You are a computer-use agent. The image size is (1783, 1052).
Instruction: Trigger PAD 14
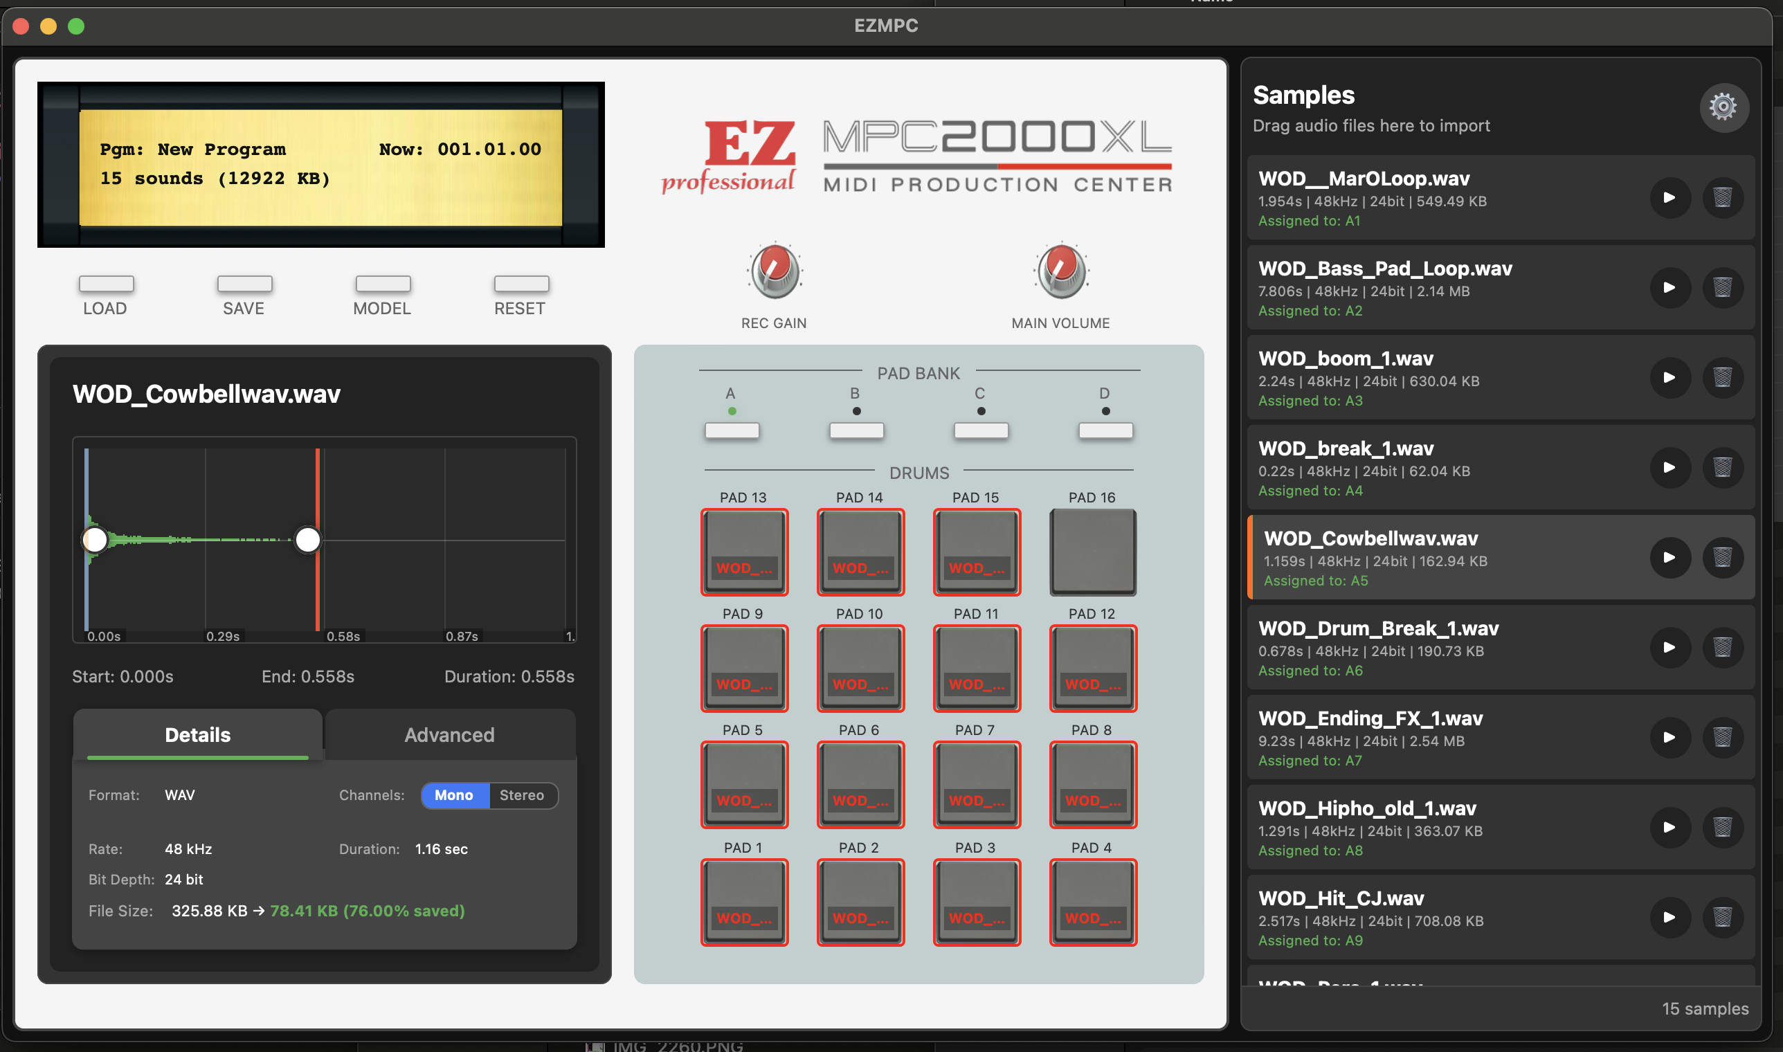point(860,552)
